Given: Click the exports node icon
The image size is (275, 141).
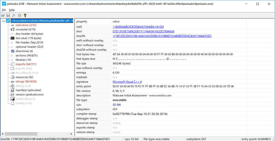Looking at the screenshot, I should coord(12,69).
